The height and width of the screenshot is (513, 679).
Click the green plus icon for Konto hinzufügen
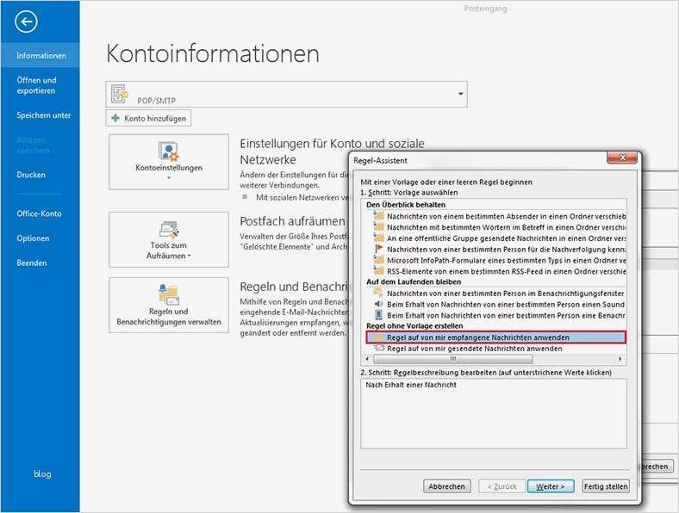click(x=115, y=118)
